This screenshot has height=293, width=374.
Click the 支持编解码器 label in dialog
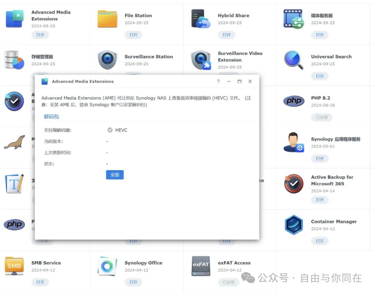point(58,130)
